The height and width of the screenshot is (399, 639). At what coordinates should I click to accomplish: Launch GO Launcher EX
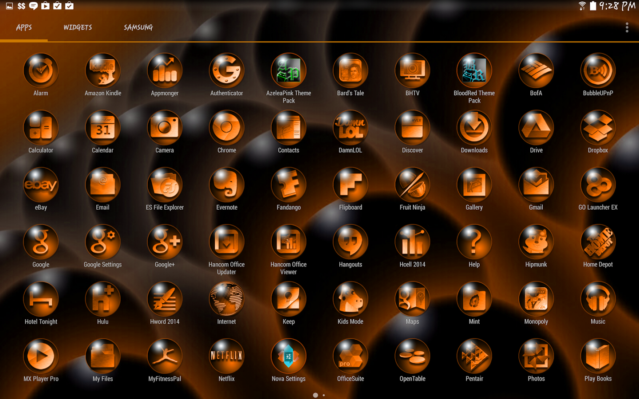598,185
